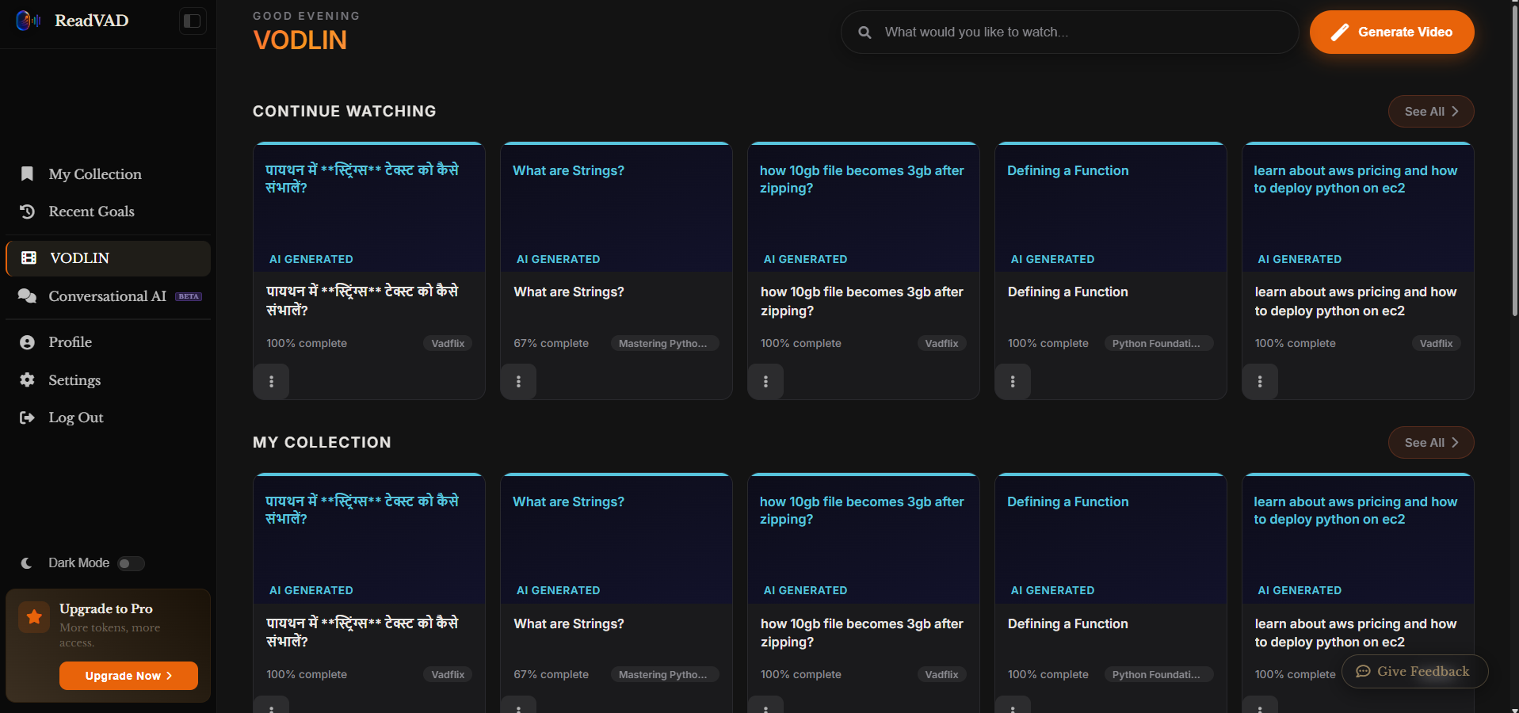Click '67% complete' text in Continue Watching
The height and width of the screenshot is (713, 1519).
551,343
